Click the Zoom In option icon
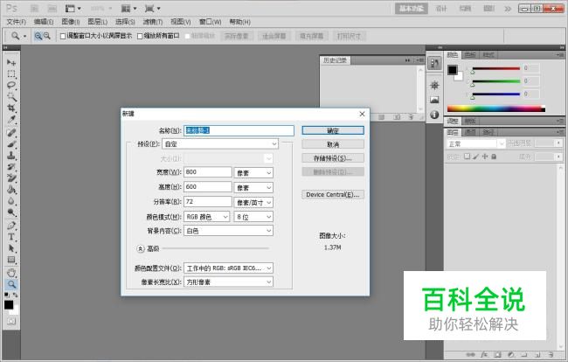Viewport: 568px width, 362px height. tap(38, 36)
